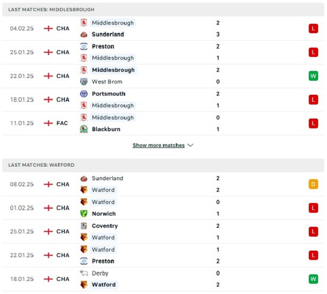
Task: Open the Portsmouth team link
Action: (108, 94)
